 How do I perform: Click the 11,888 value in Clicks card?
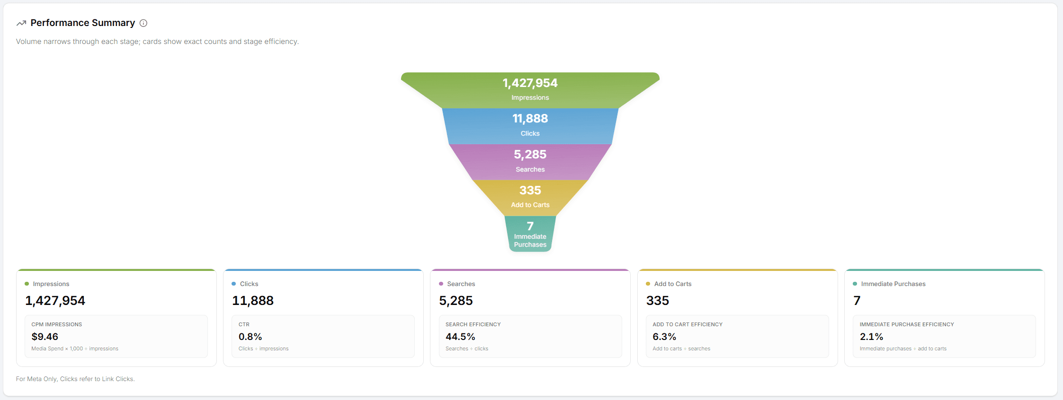253,301
